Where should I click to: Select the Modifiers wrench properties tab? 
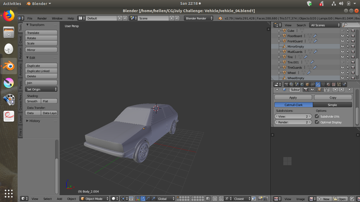(x=318, y=84)
